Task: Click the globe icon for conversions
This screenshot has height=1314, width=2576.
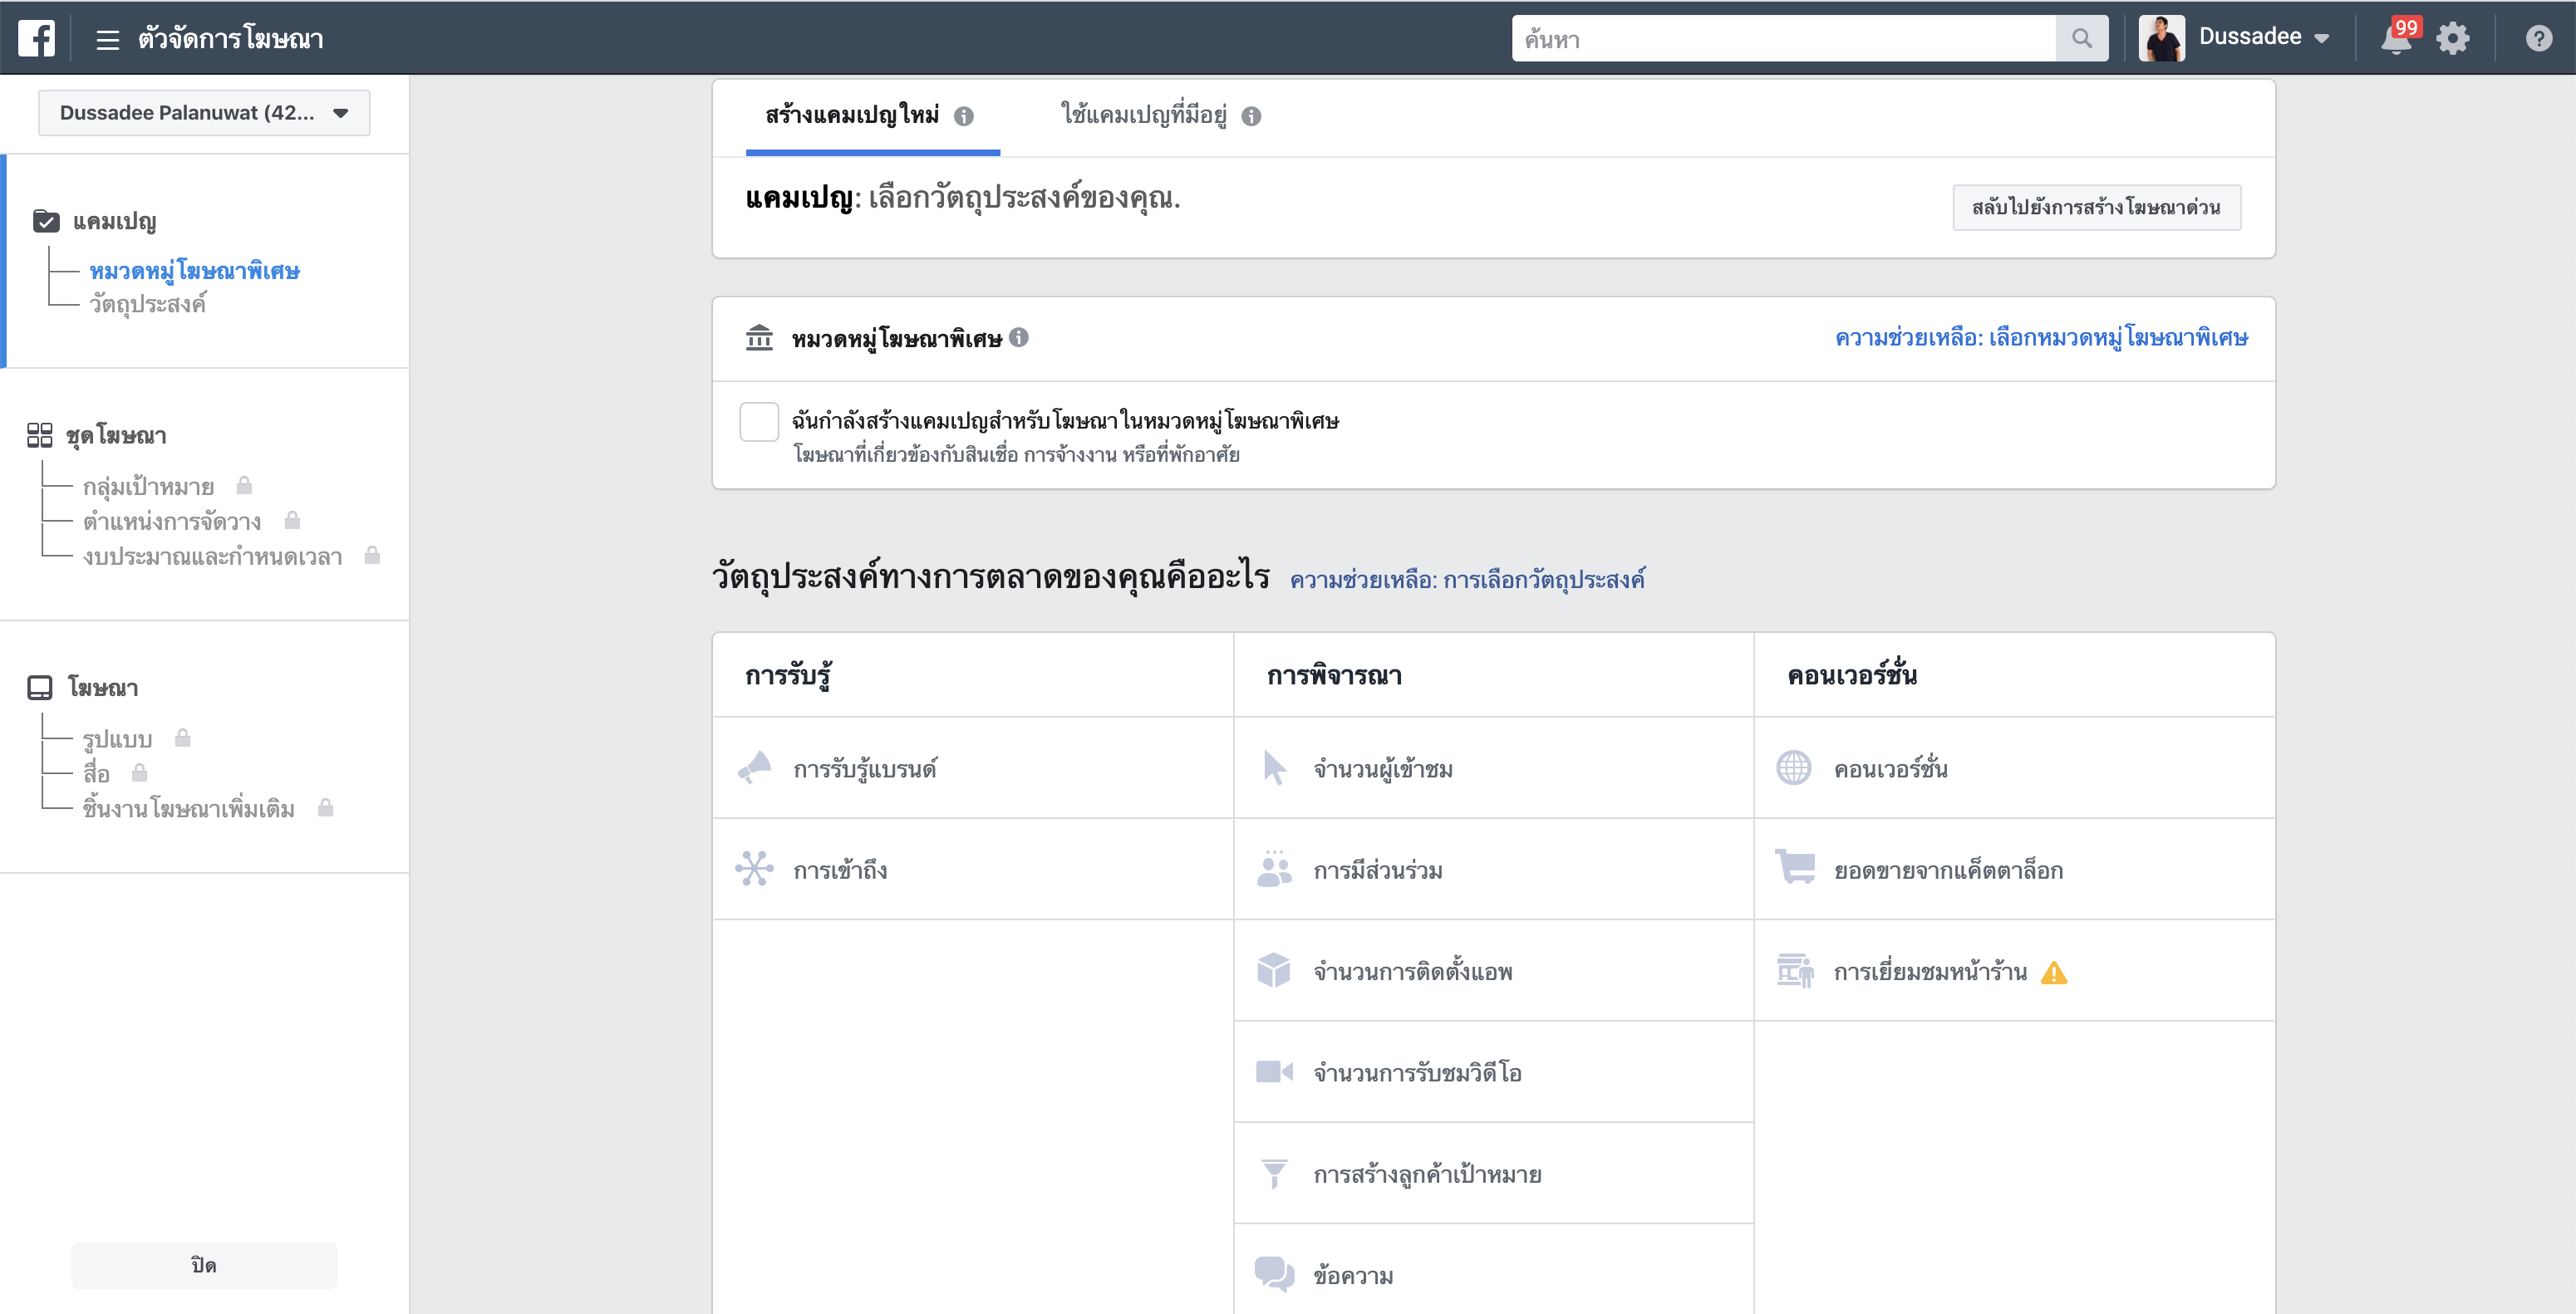Action: coord(1794,767)
